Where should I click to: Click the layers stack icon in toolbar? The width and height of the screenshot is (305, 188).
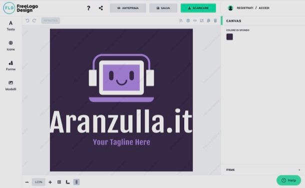coord(188,20)
